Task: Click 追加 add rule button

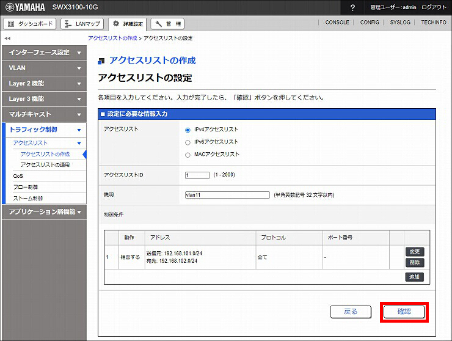Action: 415,277
